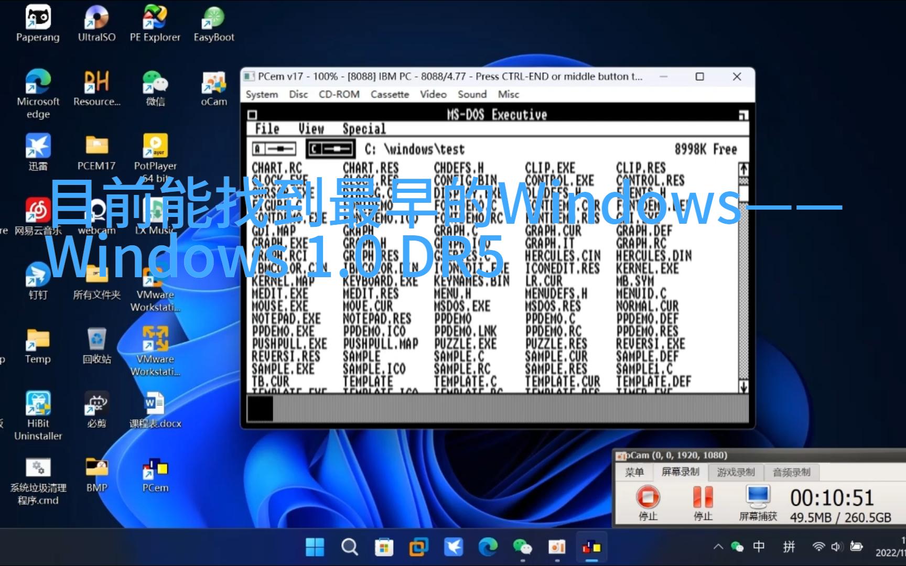Open VMware Workstation taskbar icon
The height and width of the screenshot is (566, 906).
[418, 547]
